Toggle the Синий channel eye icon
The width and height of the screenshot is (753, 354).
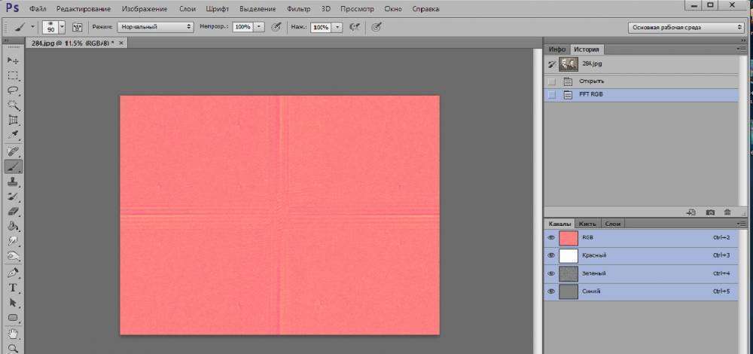click(551, 291)
